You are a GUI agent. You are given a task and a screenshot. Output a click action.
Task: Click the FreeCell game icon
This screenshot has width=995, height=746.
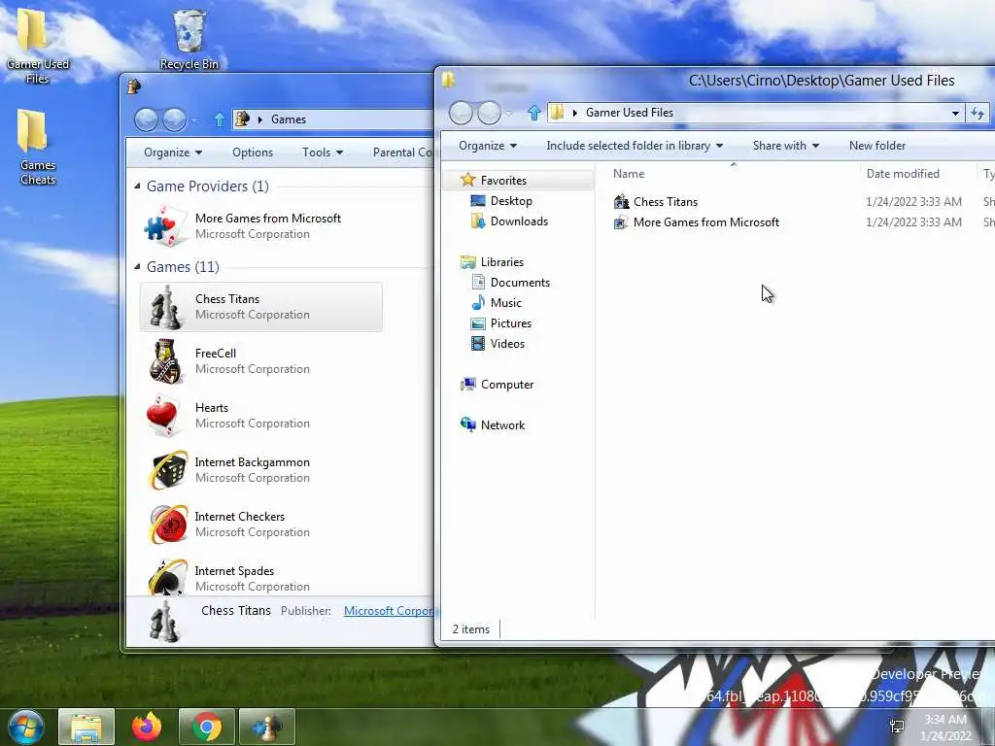[x=166, y=361]
